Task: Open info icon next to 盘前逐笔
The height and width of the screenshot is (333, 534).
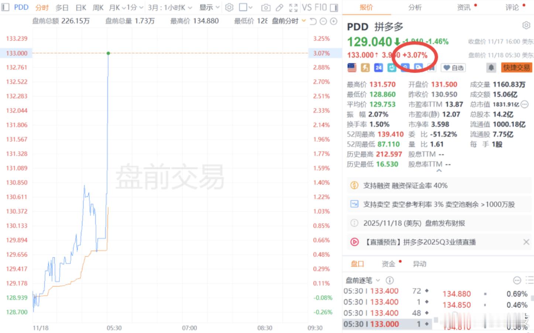Action: (390, 280)
